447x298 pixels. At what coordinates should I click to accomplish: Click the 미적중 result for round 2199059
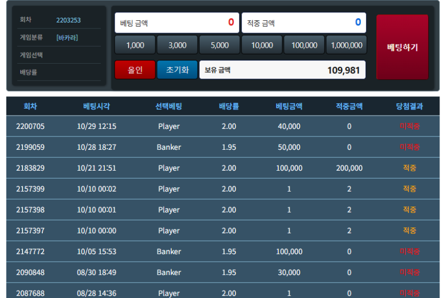410,147
